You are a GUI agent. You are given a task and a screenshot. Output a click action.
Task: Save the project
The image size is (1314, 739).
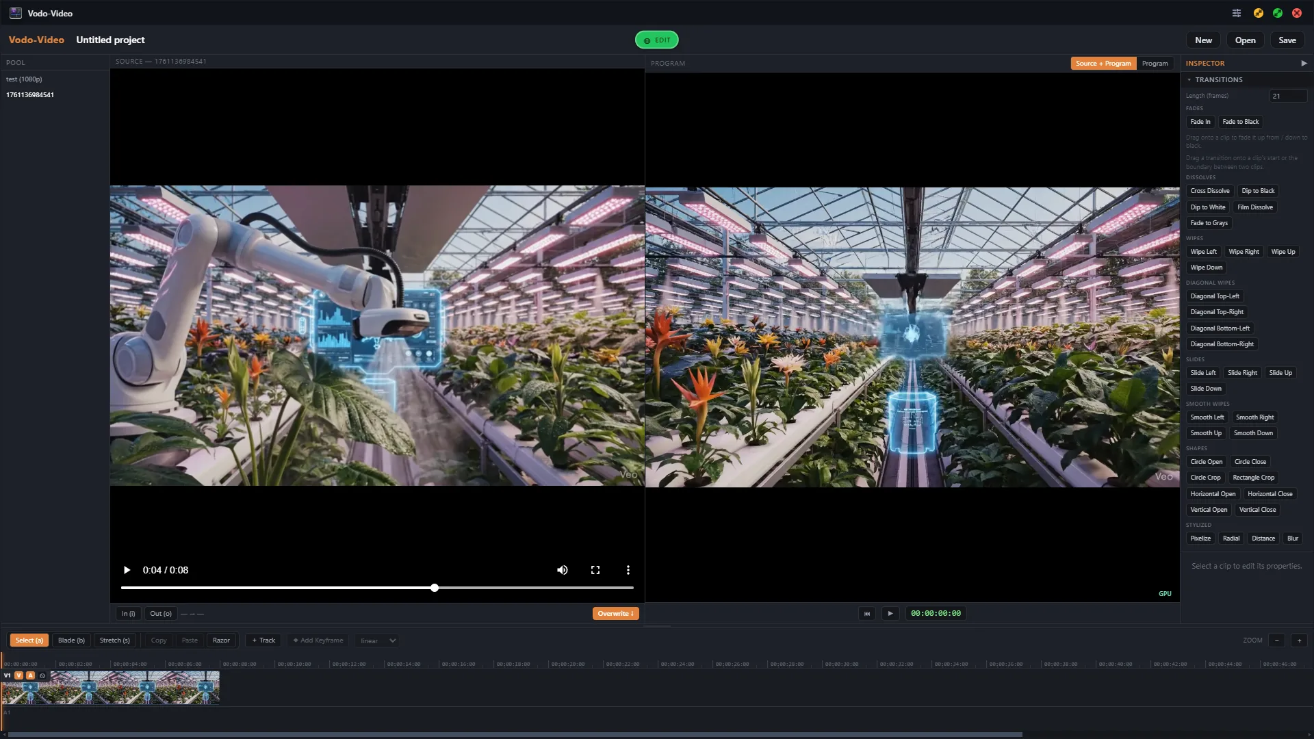tap(1287, 40)
